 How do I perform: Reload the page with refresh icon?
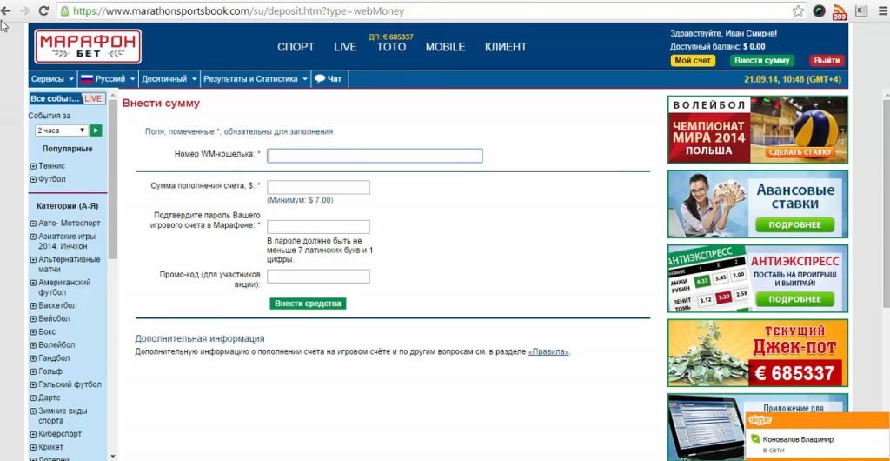pyautogui.click(x=43, y=10)
